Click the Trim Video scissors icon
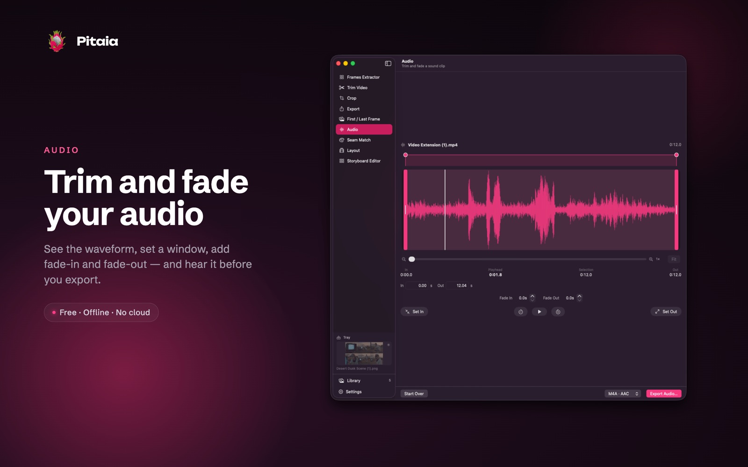The image size is (748, 467). 342,88
